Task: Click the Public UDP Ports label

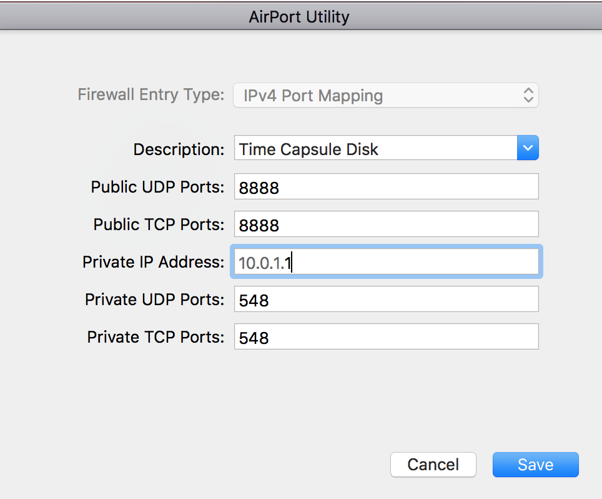Action: pyautogui.click(x=157, y=187)
